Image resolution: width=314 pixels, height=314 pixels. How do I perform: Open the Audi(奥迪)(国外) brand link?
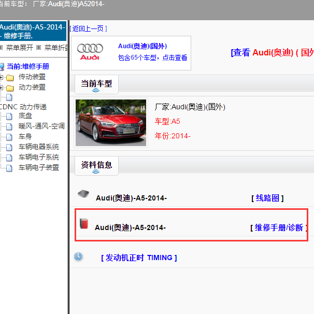(x=142, y=46)
